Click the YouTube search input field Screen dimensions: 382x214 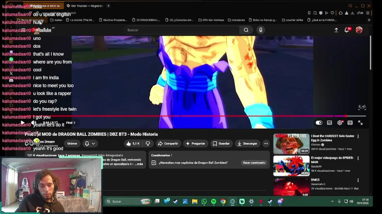pos(181,30)
